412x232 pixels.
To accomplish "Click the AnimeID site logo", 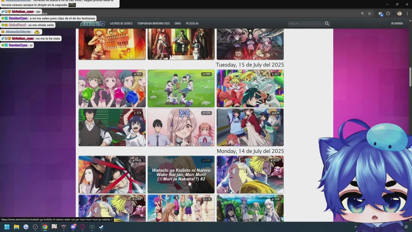I will (x=93, y=24).
